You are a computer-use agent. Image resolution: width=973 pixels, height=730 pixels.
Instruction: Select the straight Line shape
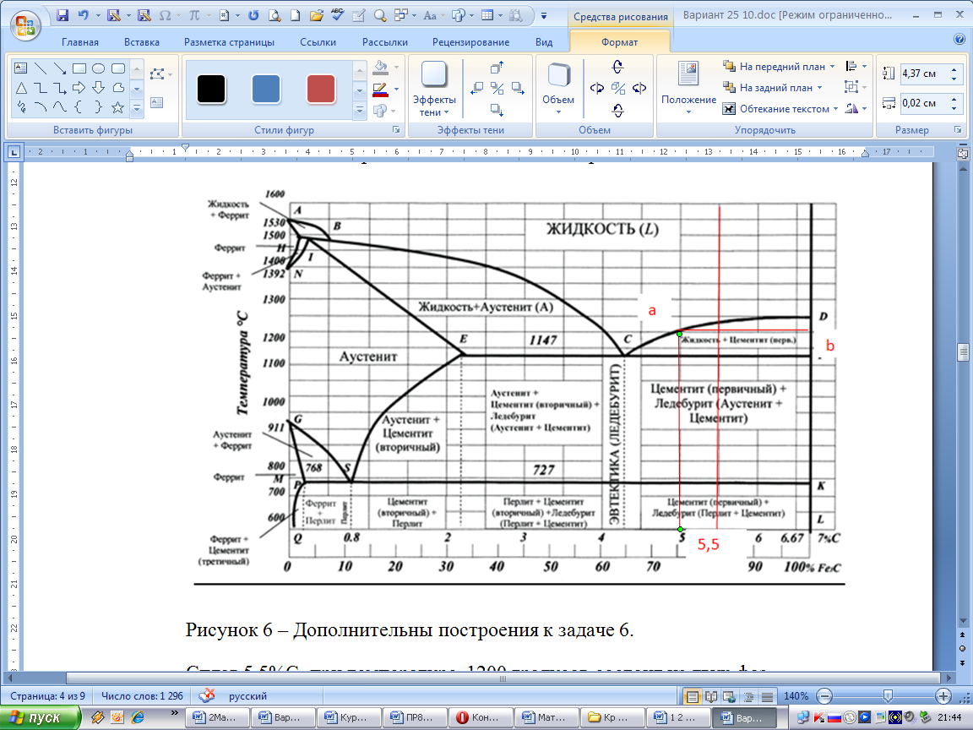tap(41, 68)
